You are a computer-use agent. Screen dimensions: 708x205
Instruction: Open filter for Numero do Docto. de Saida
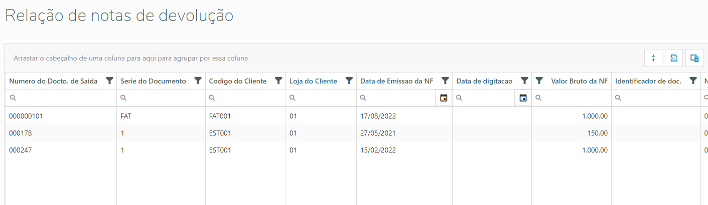pyautogui.click(x=109, y=80)
